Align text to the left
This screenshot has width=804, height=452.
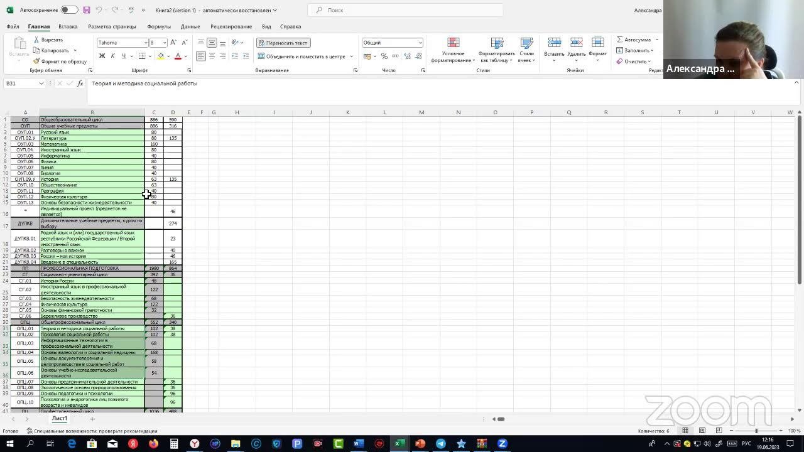pos(200,56)
